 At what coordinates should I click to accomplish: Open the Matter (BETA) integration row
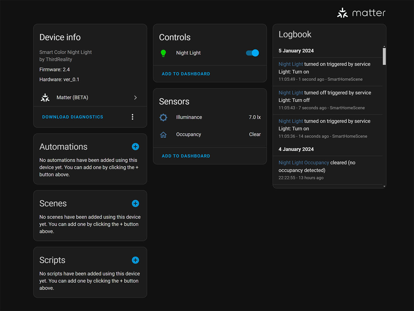[72, 98]
